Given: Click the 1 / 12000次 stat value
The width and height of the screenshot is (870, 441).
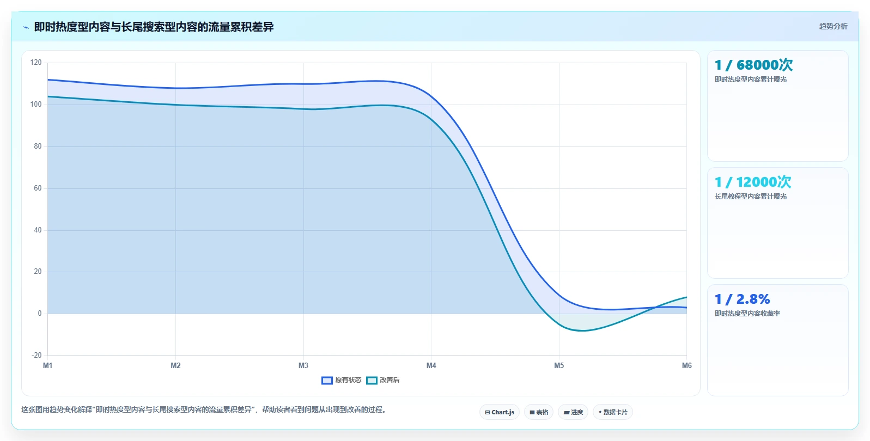Looking at the screenshot, I should pos(753,182).
